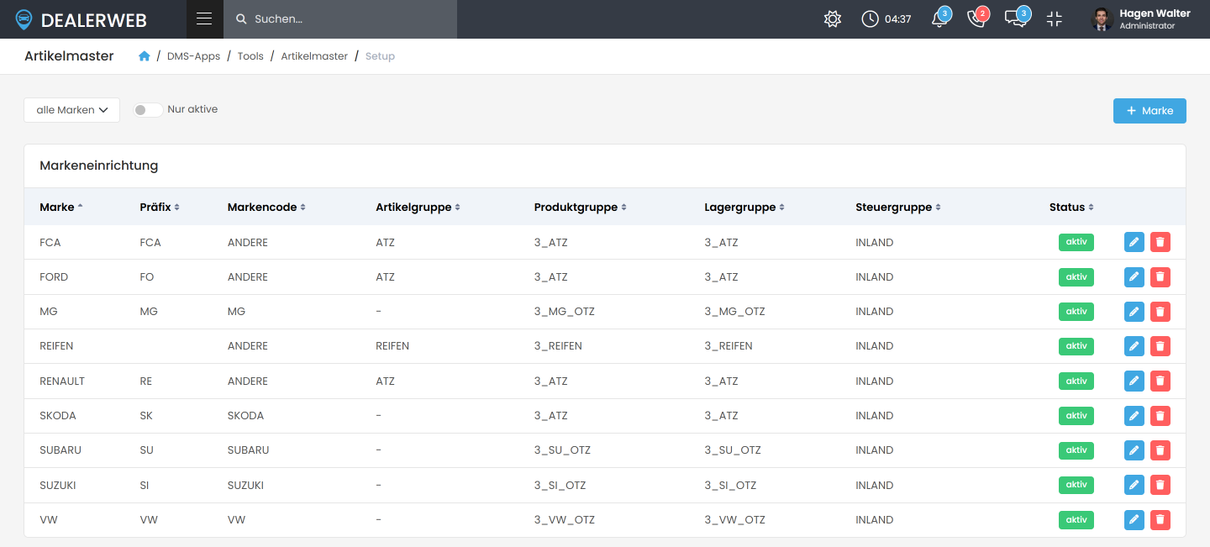The image size is (1210, 547).
Task: Open Hagen Walter user profile menu
Action: (x=1141, y=19)
